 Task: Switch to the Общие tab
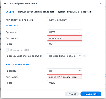[x=10, y=12]
